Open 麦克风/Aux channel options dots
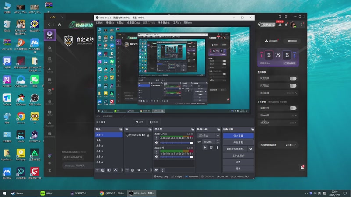 (x=157, y=138)
